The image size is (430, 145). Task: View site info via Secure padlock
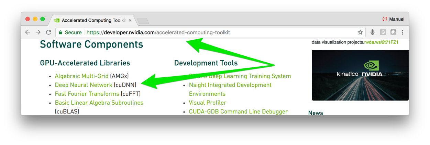[70, 32]
